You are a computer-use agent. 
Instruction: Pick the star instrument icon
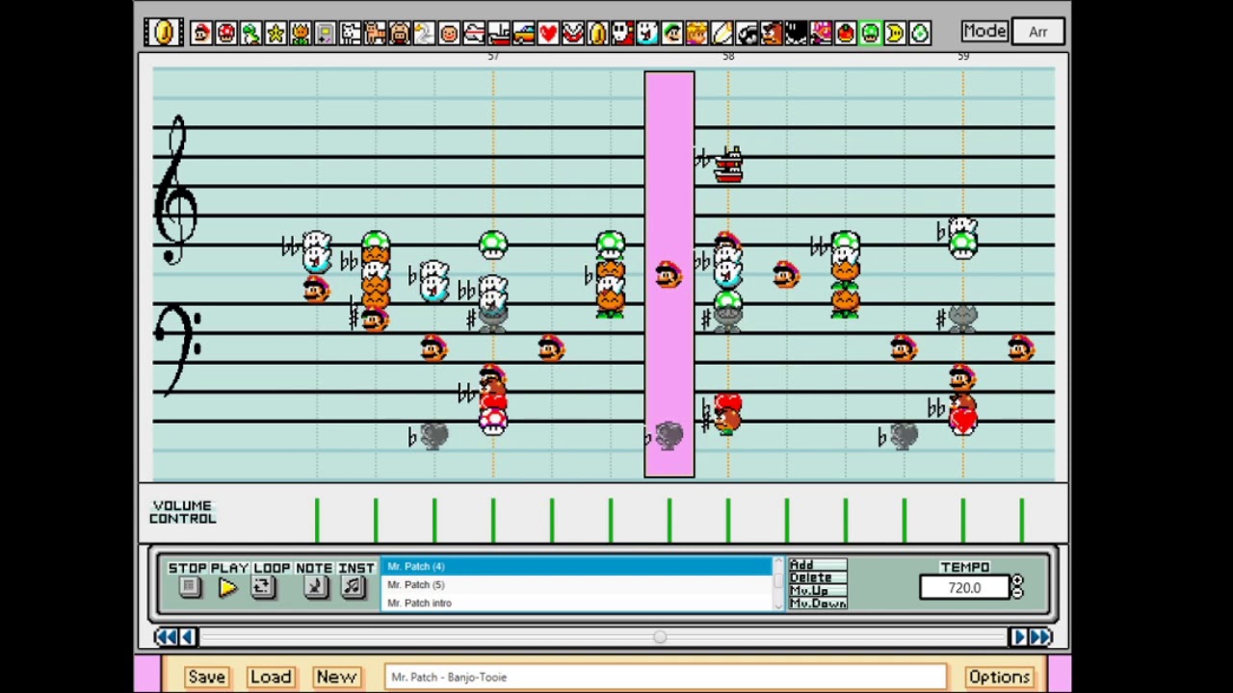pyautogui.click(x=275, y=33)
